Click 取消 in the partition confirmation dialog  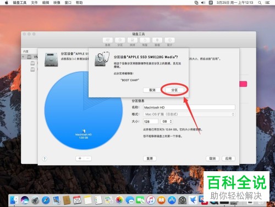point(152,90)
